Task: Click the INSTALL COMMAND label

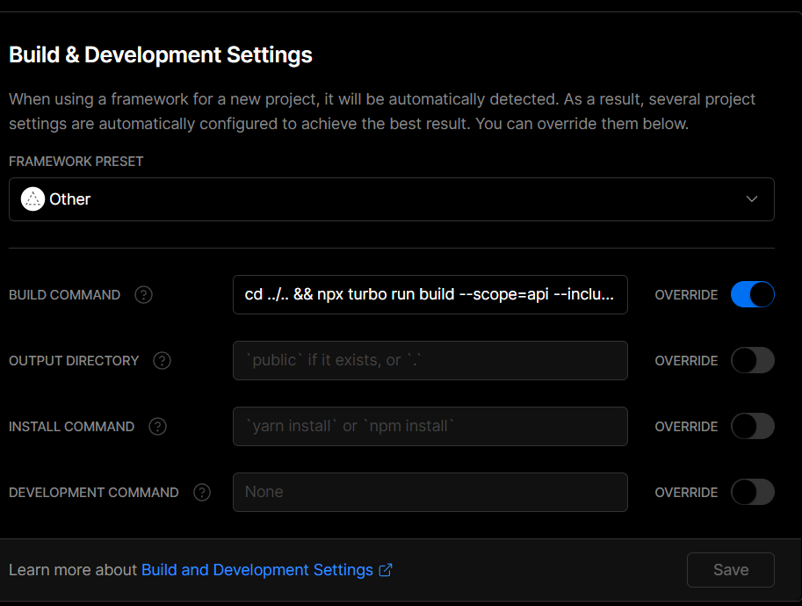Action: click(72, 427)
